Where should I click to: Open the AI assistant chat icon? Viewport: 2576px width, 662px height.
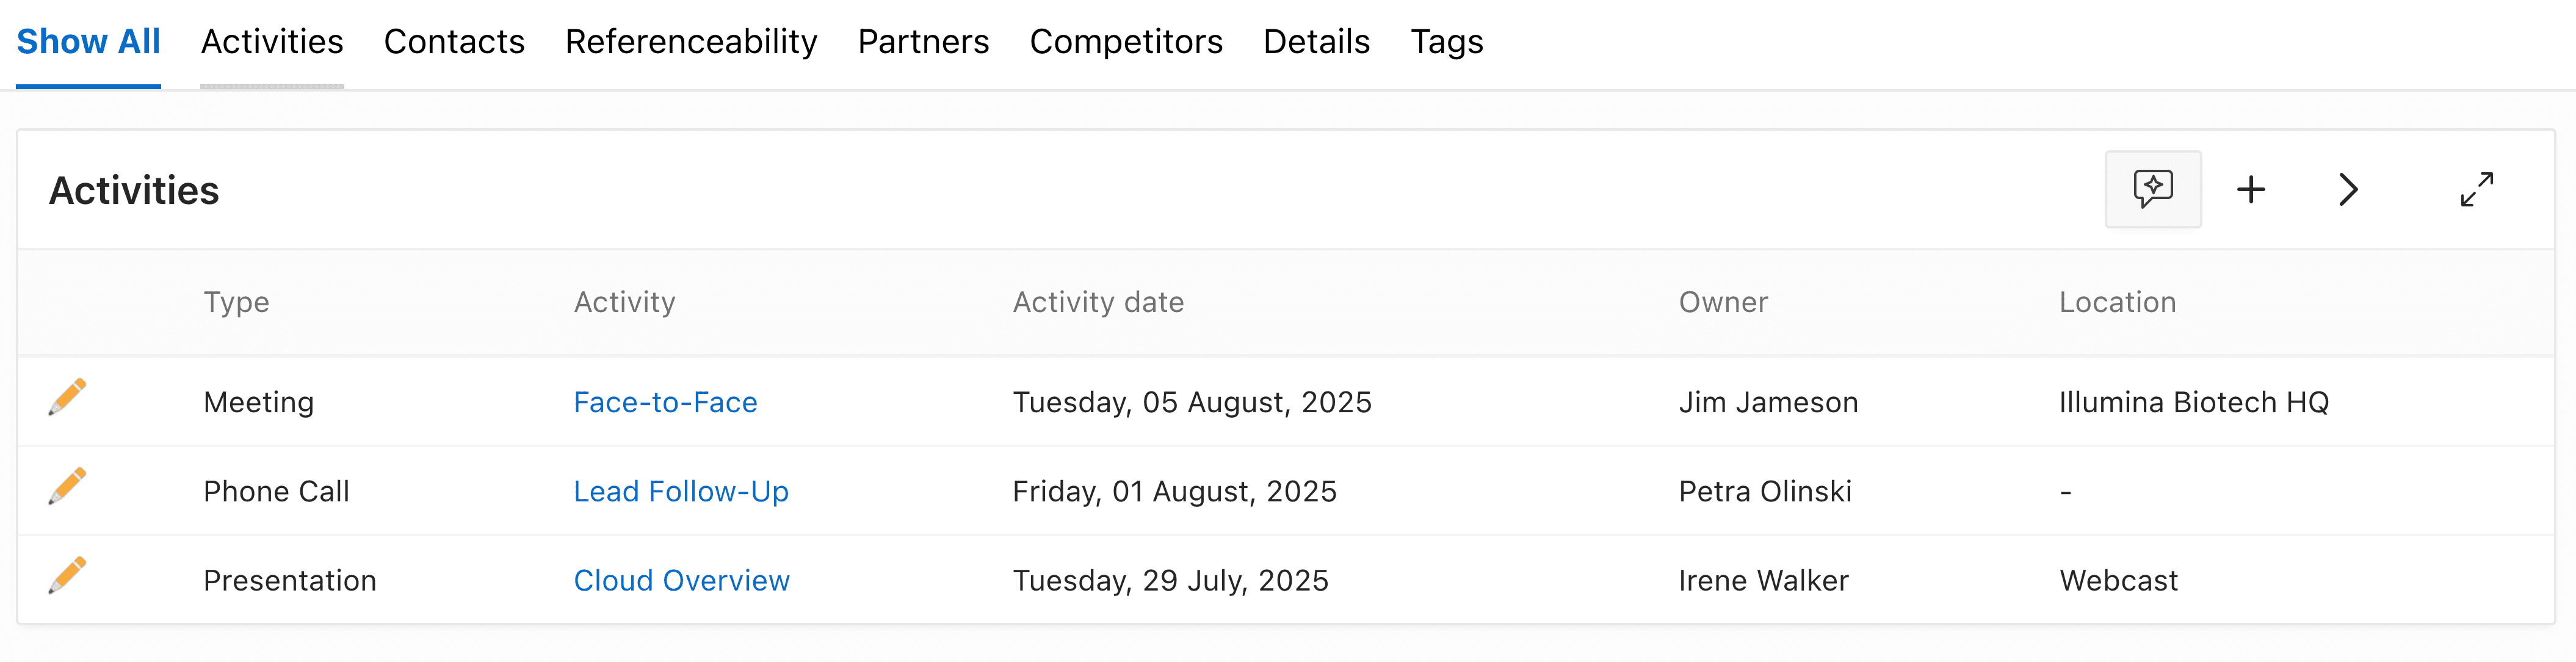pos(2152,189)
